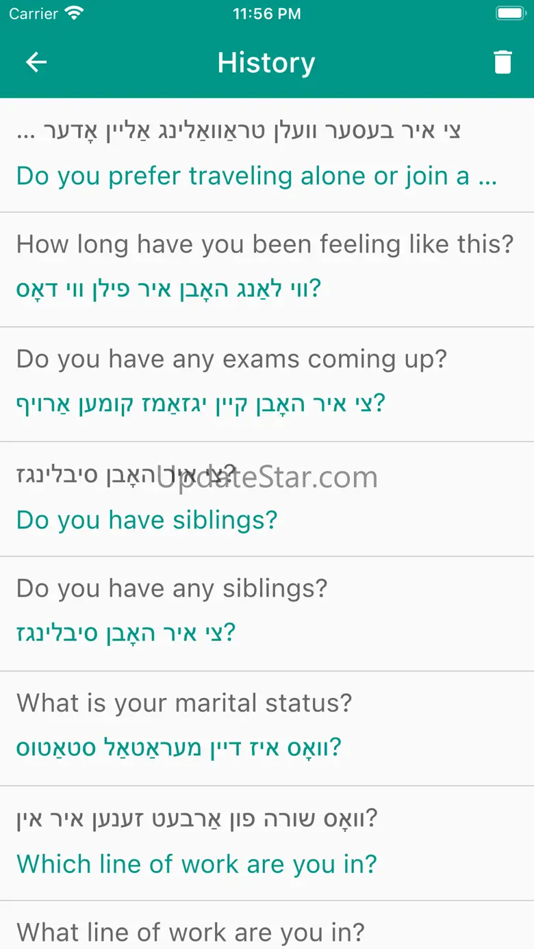
Task: Open the "Do you have any siblings?" entry
Action: coord(172,588)
